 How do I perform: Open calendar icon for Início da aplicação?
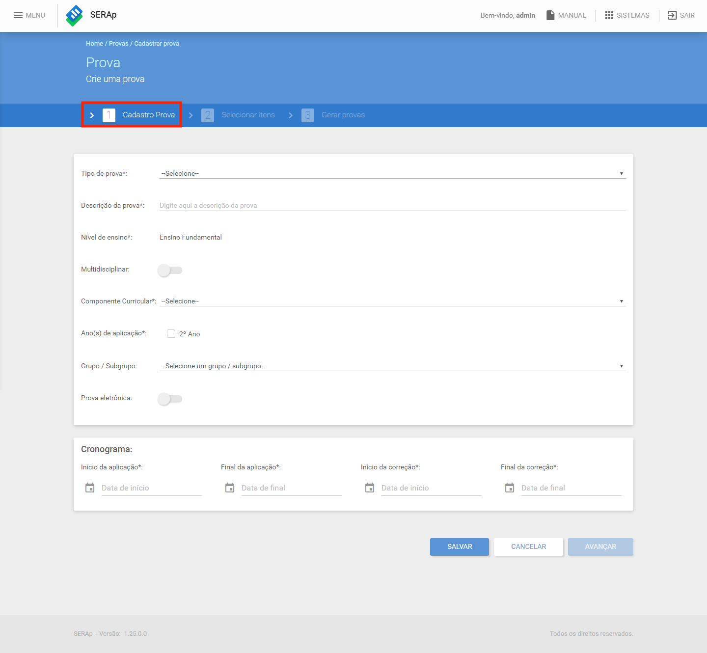click(x=90, y=488)
